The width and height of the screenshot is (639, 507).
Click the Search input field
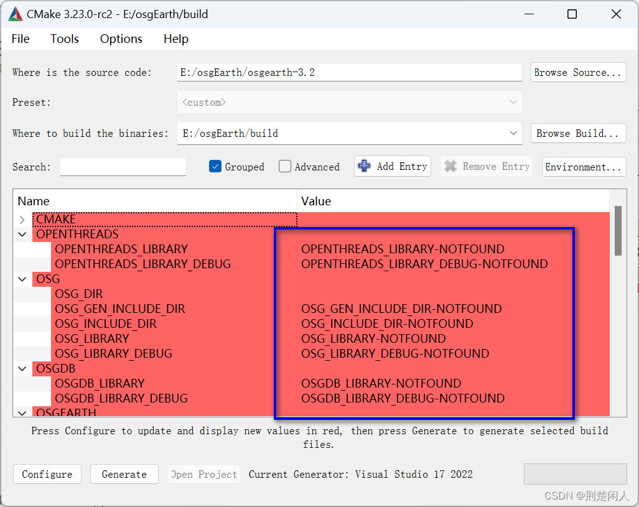pos(123,167)
